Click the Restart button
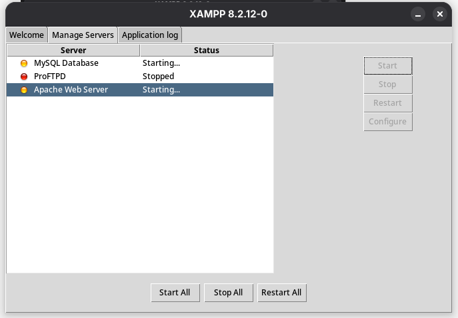Viewport: 458px width, 318px height. 388,103
